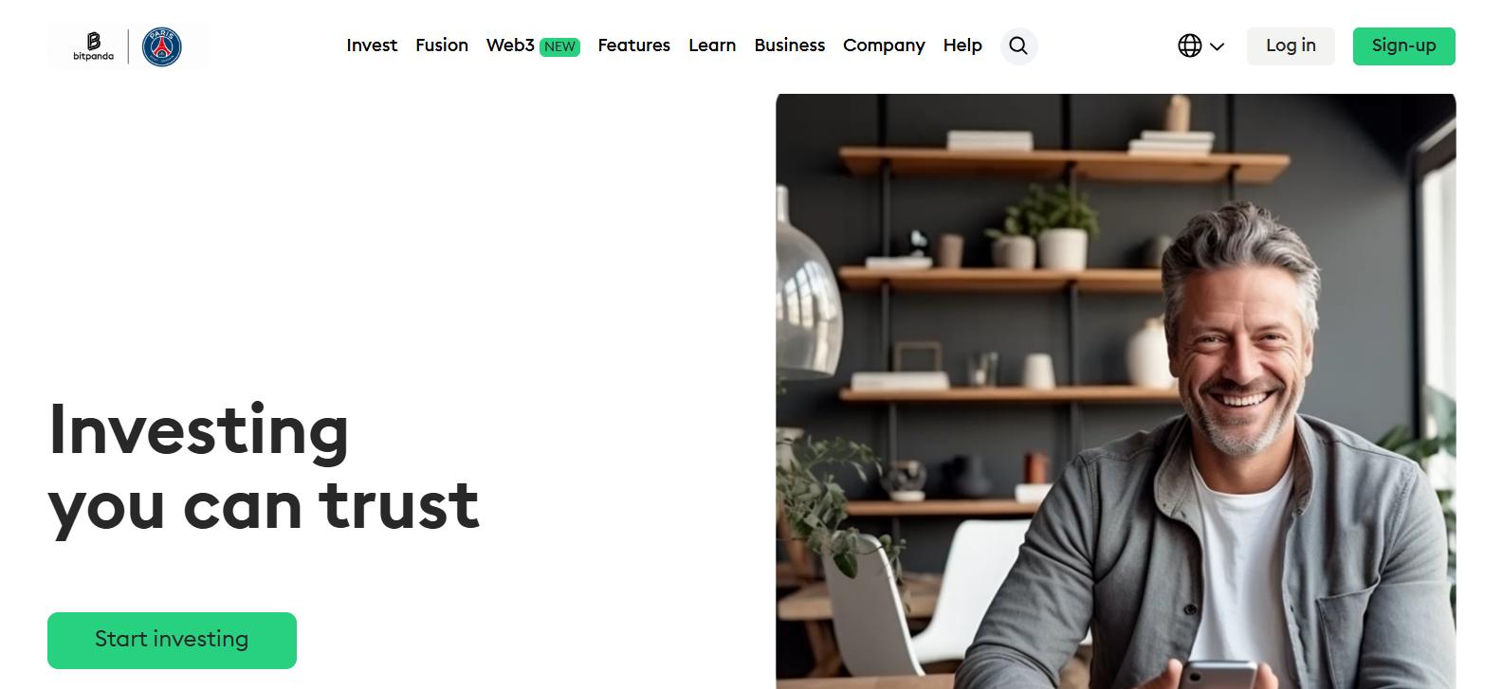Open the Company menu item
Screen dimensions: 1502x689
pos(884,45)
